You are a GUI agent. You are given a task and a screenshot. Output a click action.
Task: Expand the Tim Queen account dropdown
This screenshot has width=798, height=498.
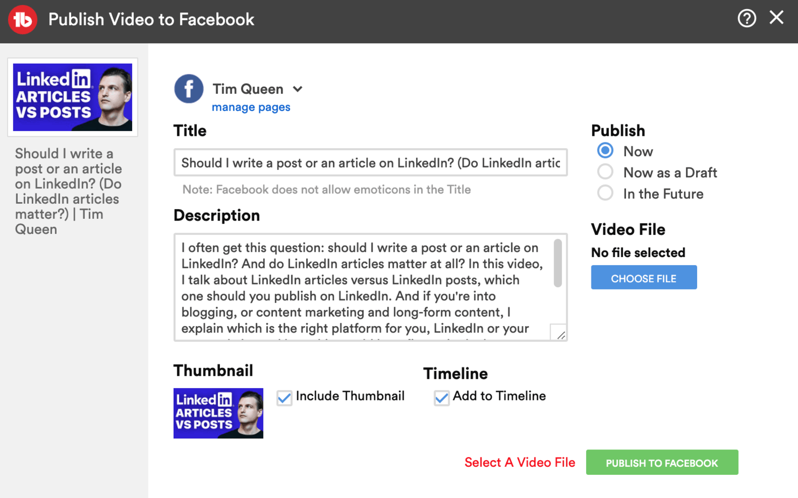click(x=298, y=89)
